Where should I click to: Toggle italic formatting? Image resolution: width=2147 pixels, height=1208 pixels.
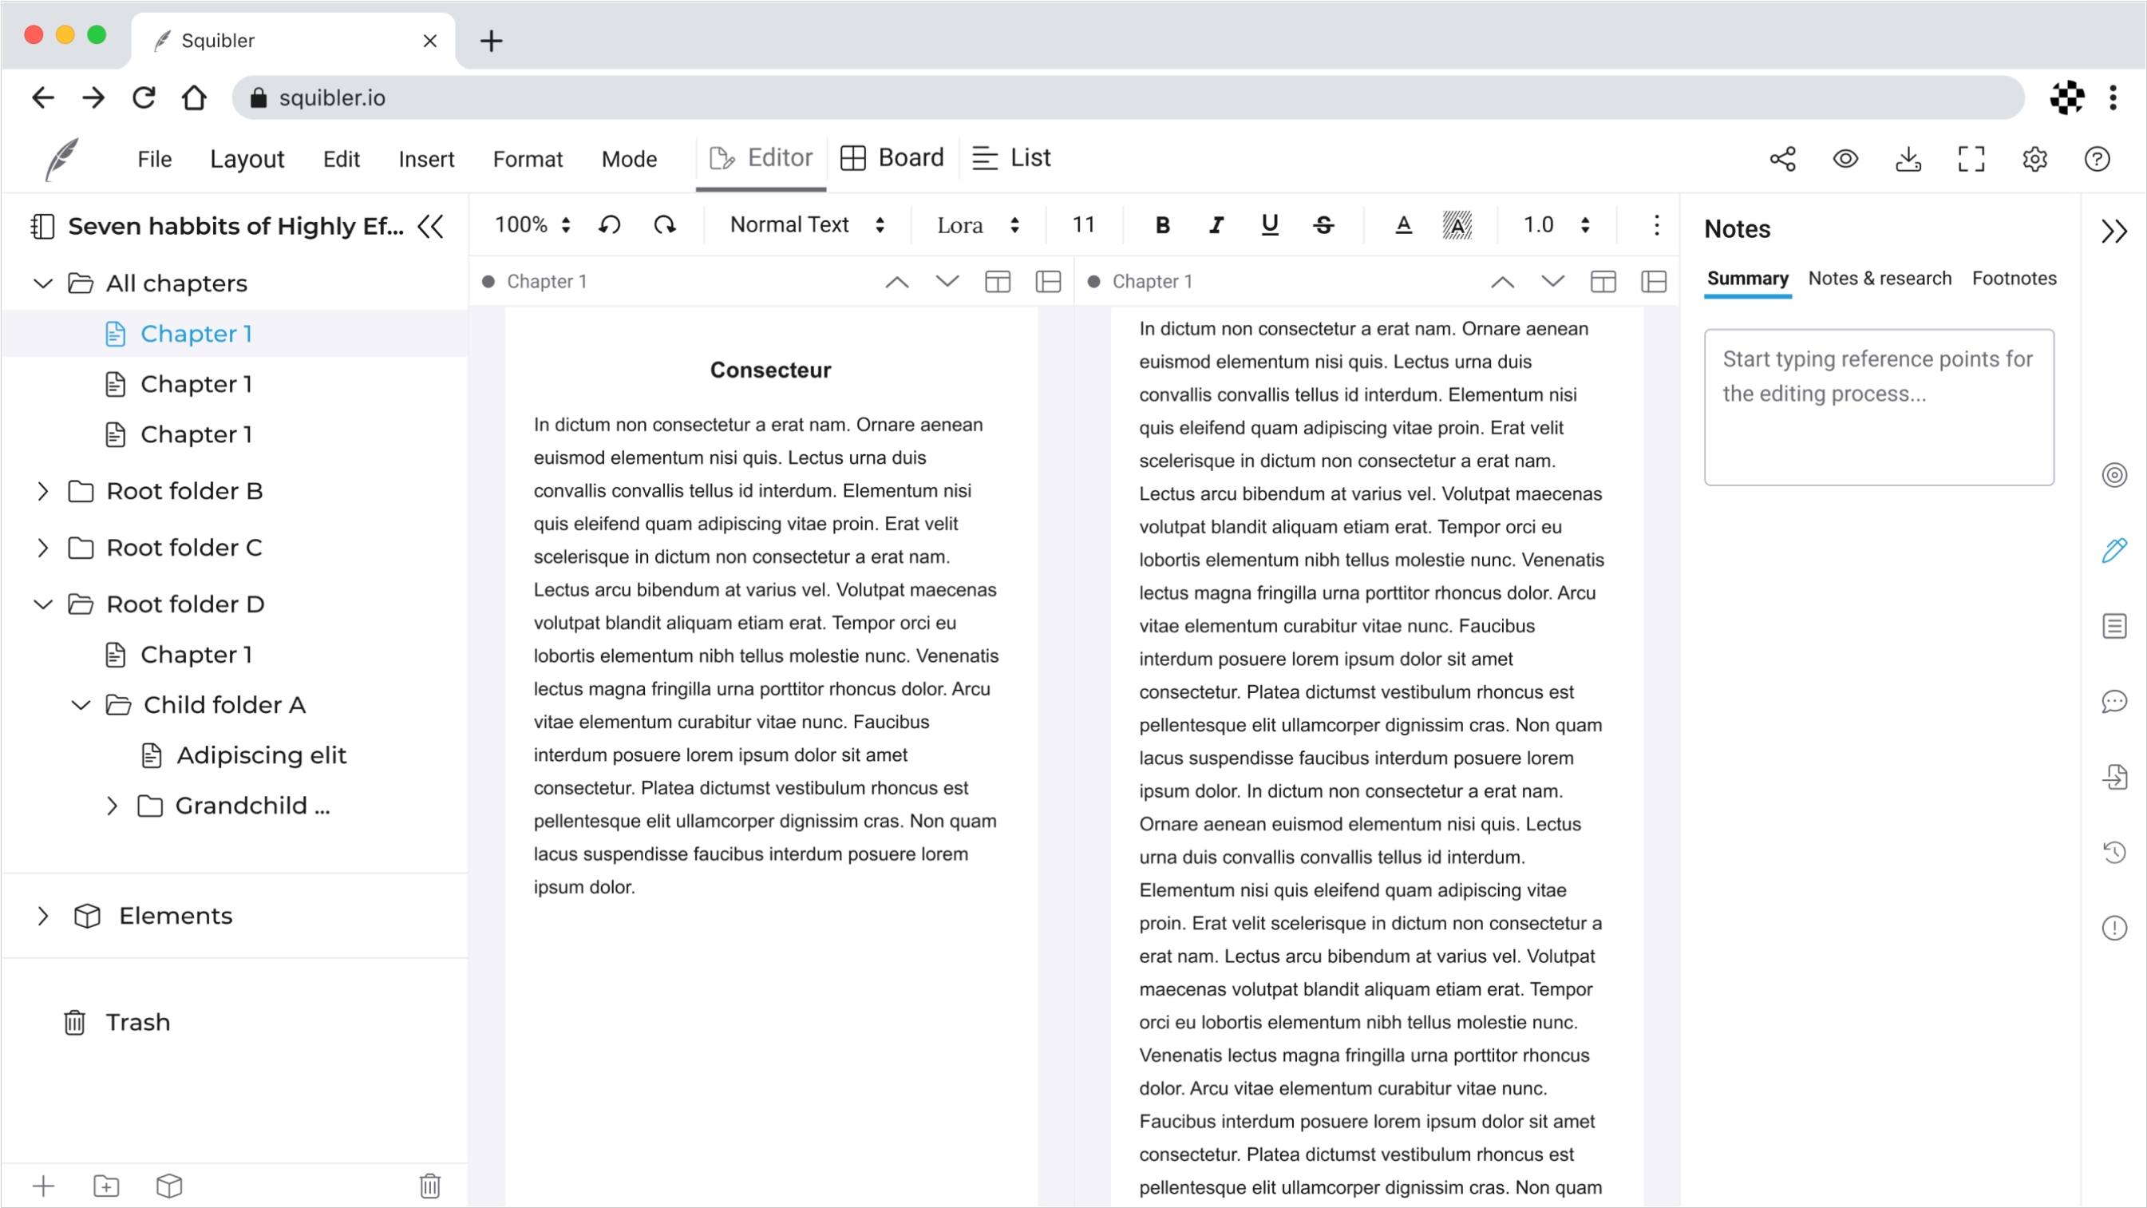tap(1216, 224)
